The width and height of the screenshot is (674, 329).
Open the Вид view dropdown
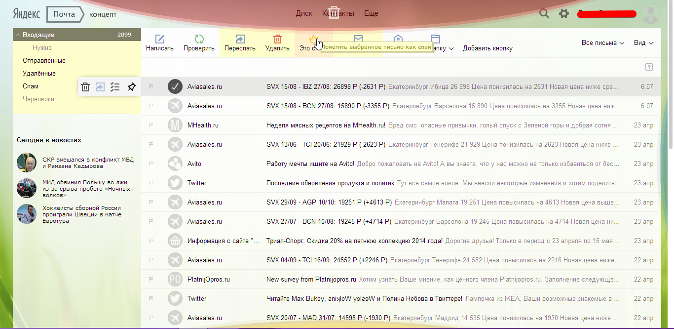click(643, 43)
